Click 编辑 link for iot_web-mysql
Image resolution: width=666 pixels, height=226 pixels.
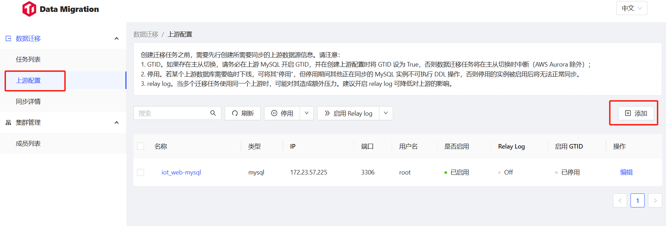tap(626, 172)
